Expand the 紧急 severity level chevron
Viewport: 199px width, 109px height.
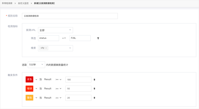(x=36, y=80)
